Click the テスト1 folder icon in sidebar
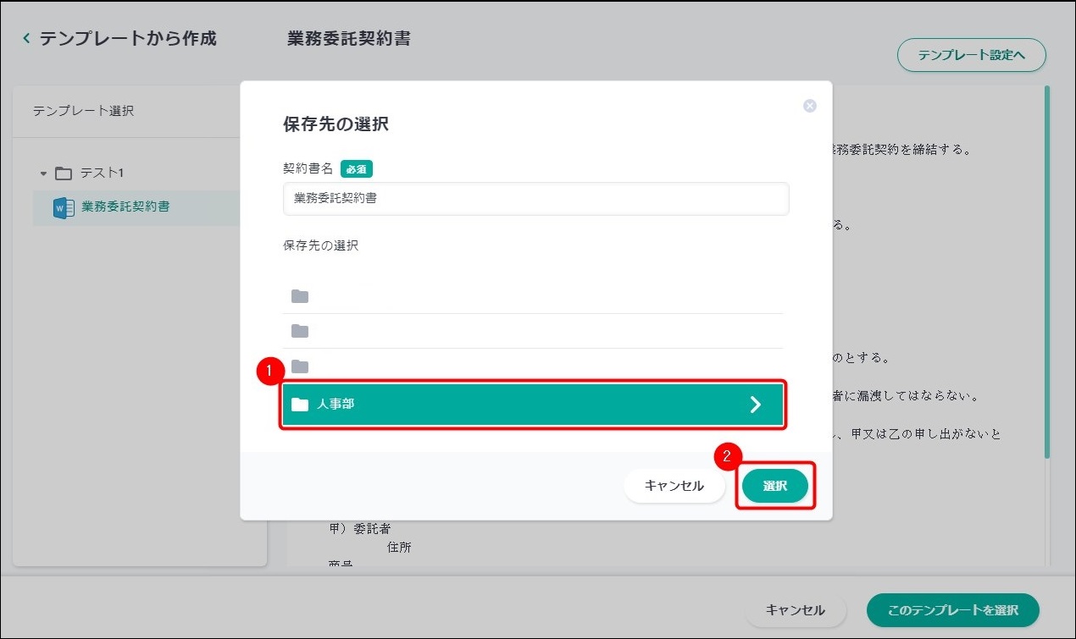The width and height of the screenshot is (1076, 639). coord(64,174)
